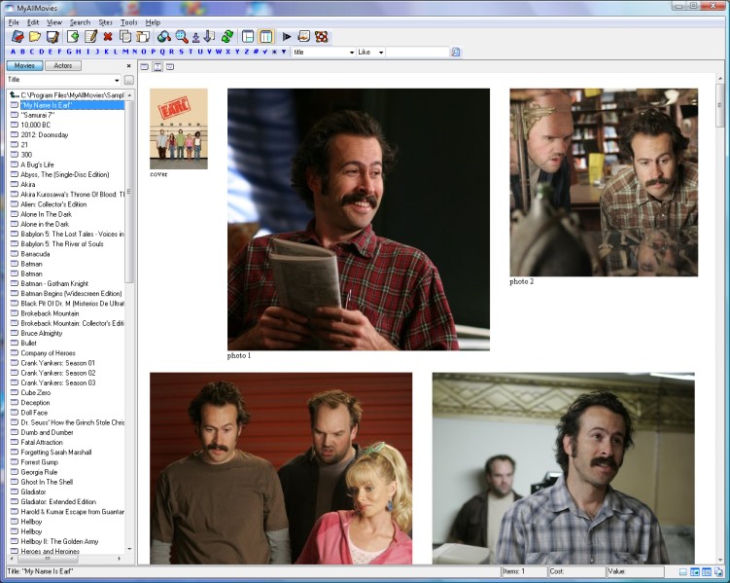The width and height of the screenshot is (730, 583).
Task: Click the 'cover' poster thumbnail
Action: click(179, 128)
